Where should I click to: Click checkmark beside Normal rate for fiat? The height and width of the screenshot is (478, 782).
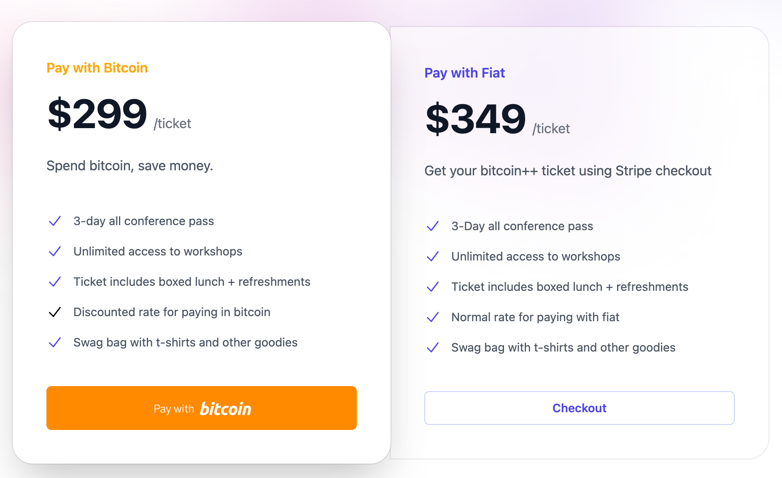(433, 317)
